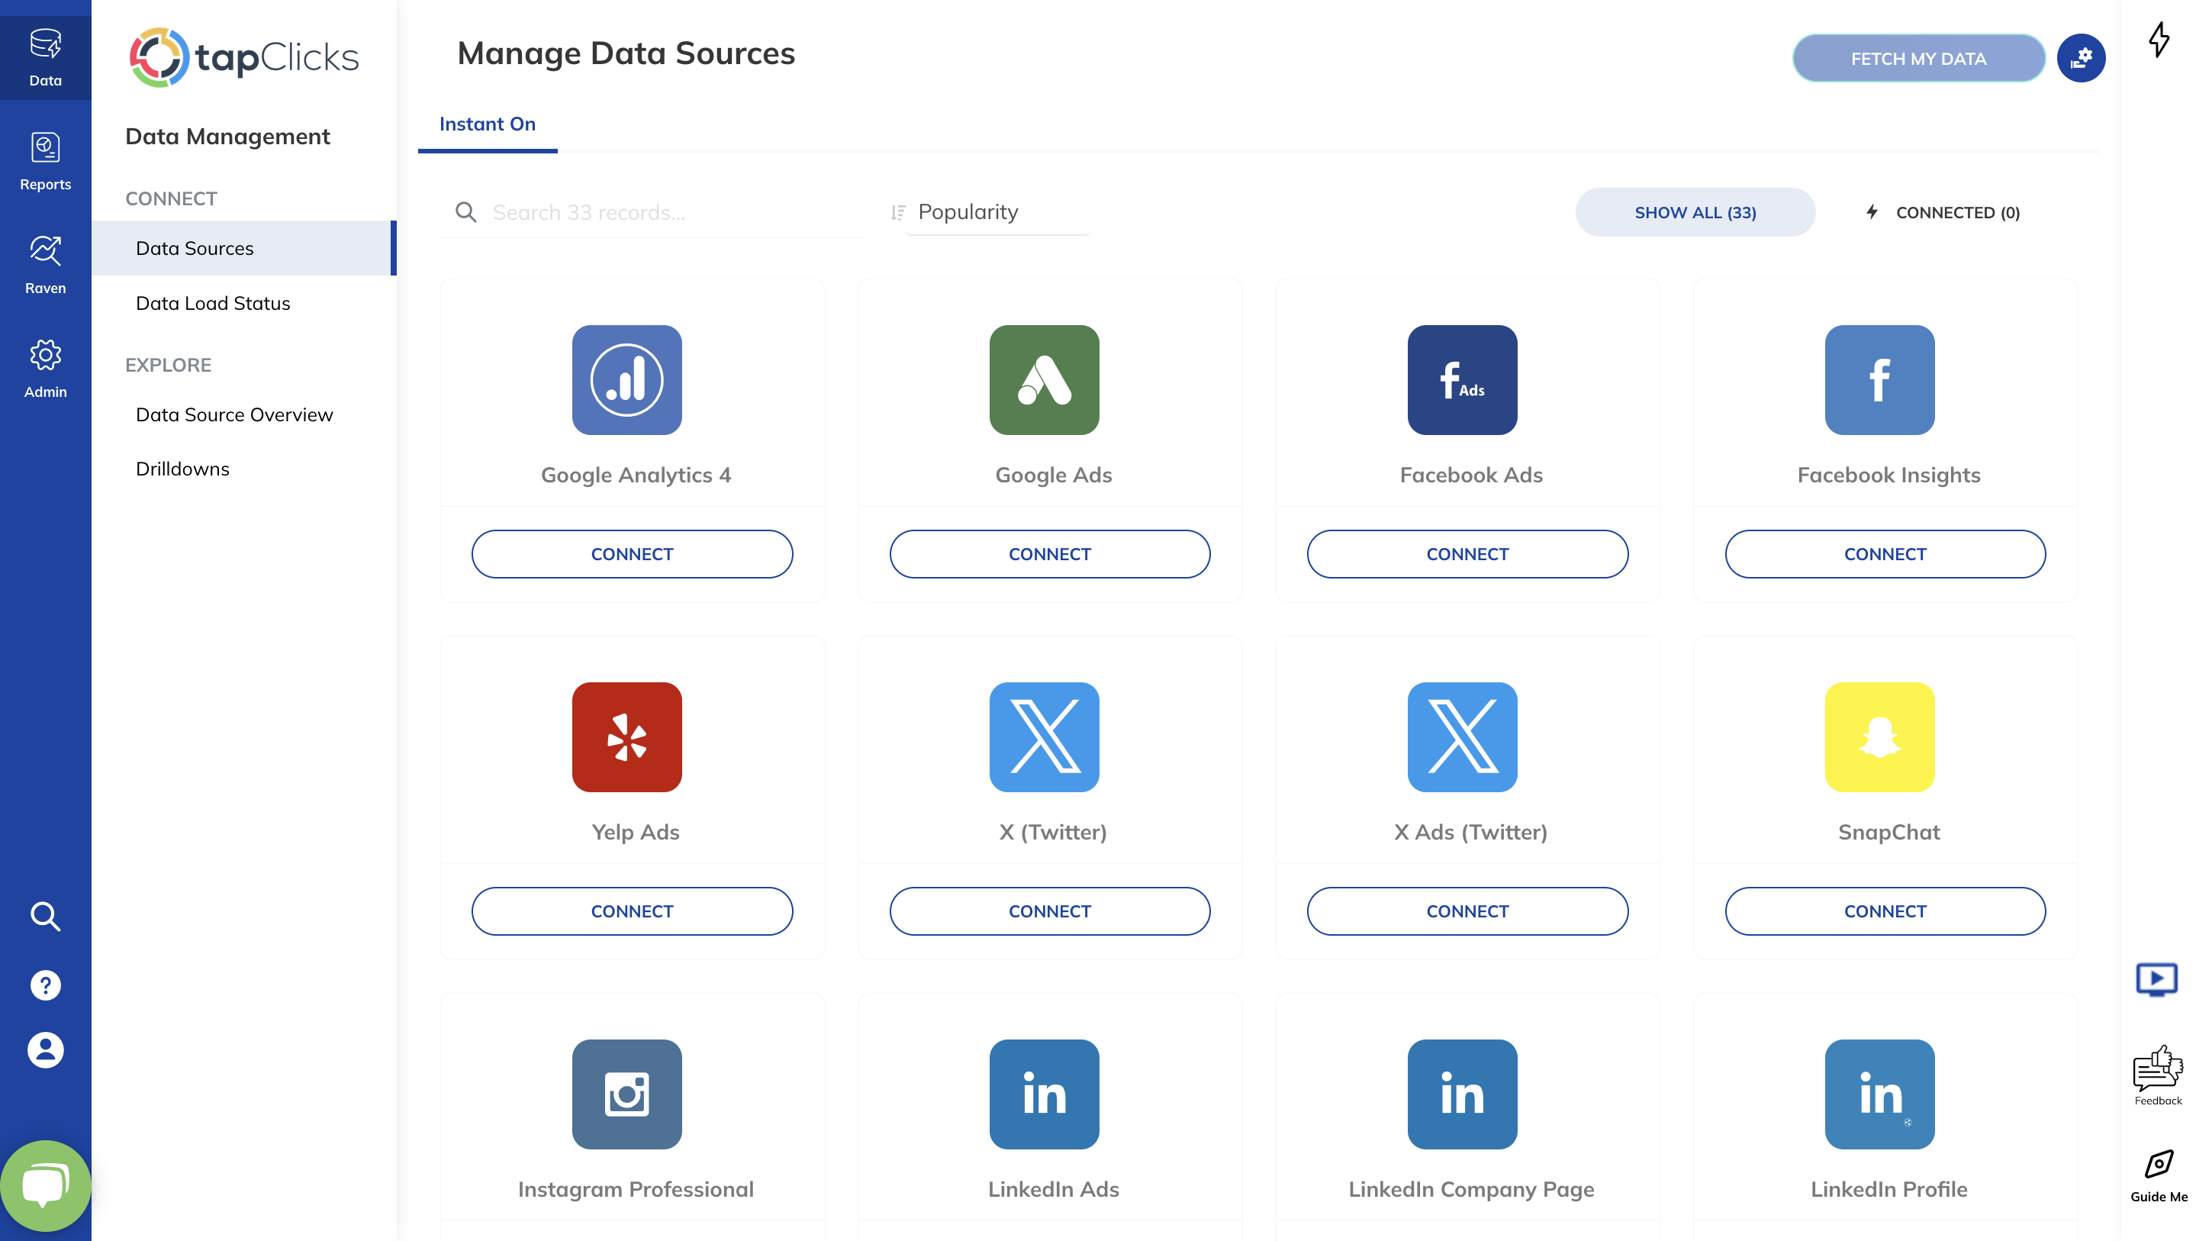The height and width of the screenshot is (1241, 2196).
Task: Click the LinkedIn Company Page card title
Action: tap(1470, 1190)
